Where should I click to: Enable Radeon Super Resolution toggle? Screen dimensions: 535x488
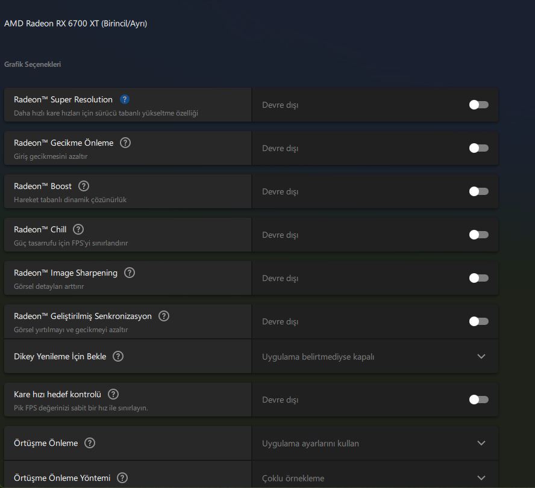tap(479, 105)
